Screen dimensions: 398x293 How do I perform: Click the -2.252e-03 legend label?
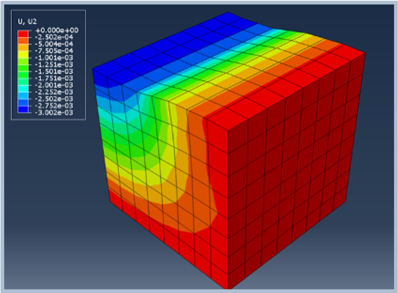point(54,92)
